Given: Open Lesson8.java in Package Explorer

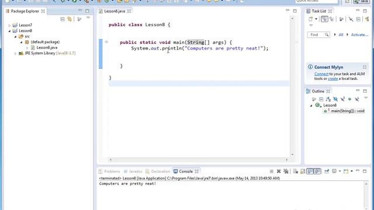Looking at the screenshot, I should click(x=47, y=48).
